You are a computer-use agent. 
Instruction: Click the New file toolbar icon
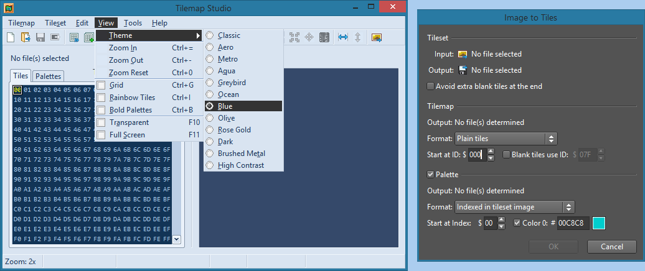[x=11, y=37]
